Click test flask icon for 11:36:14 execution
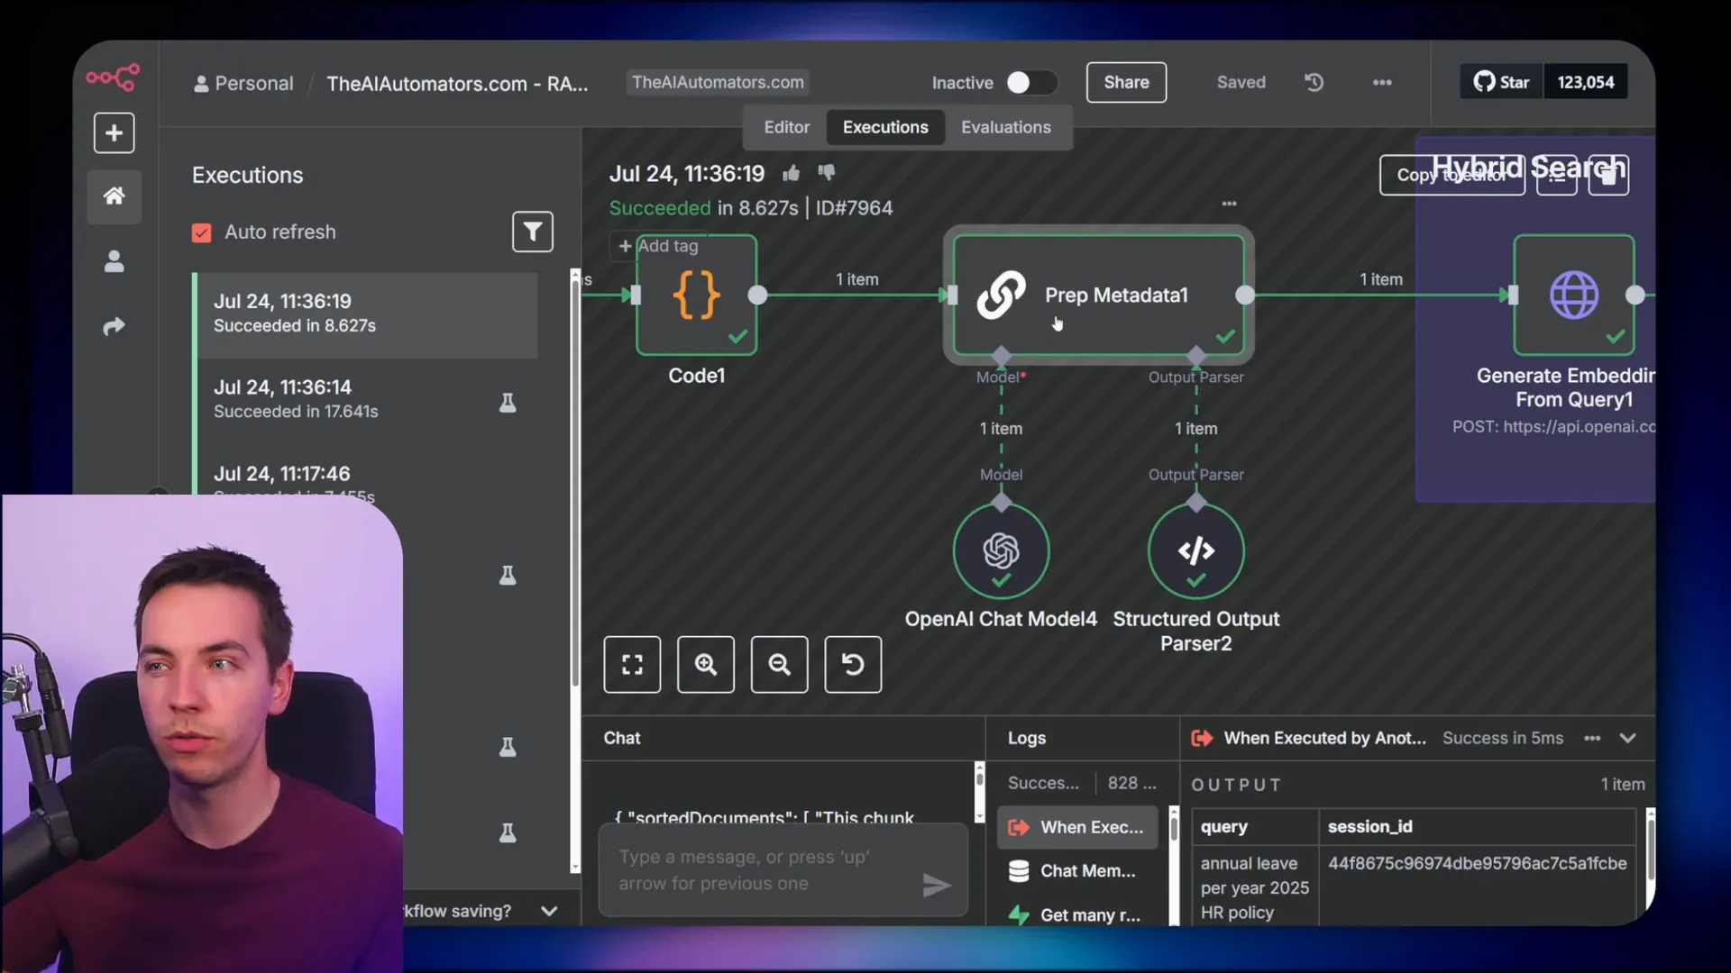 coord(508,402)
